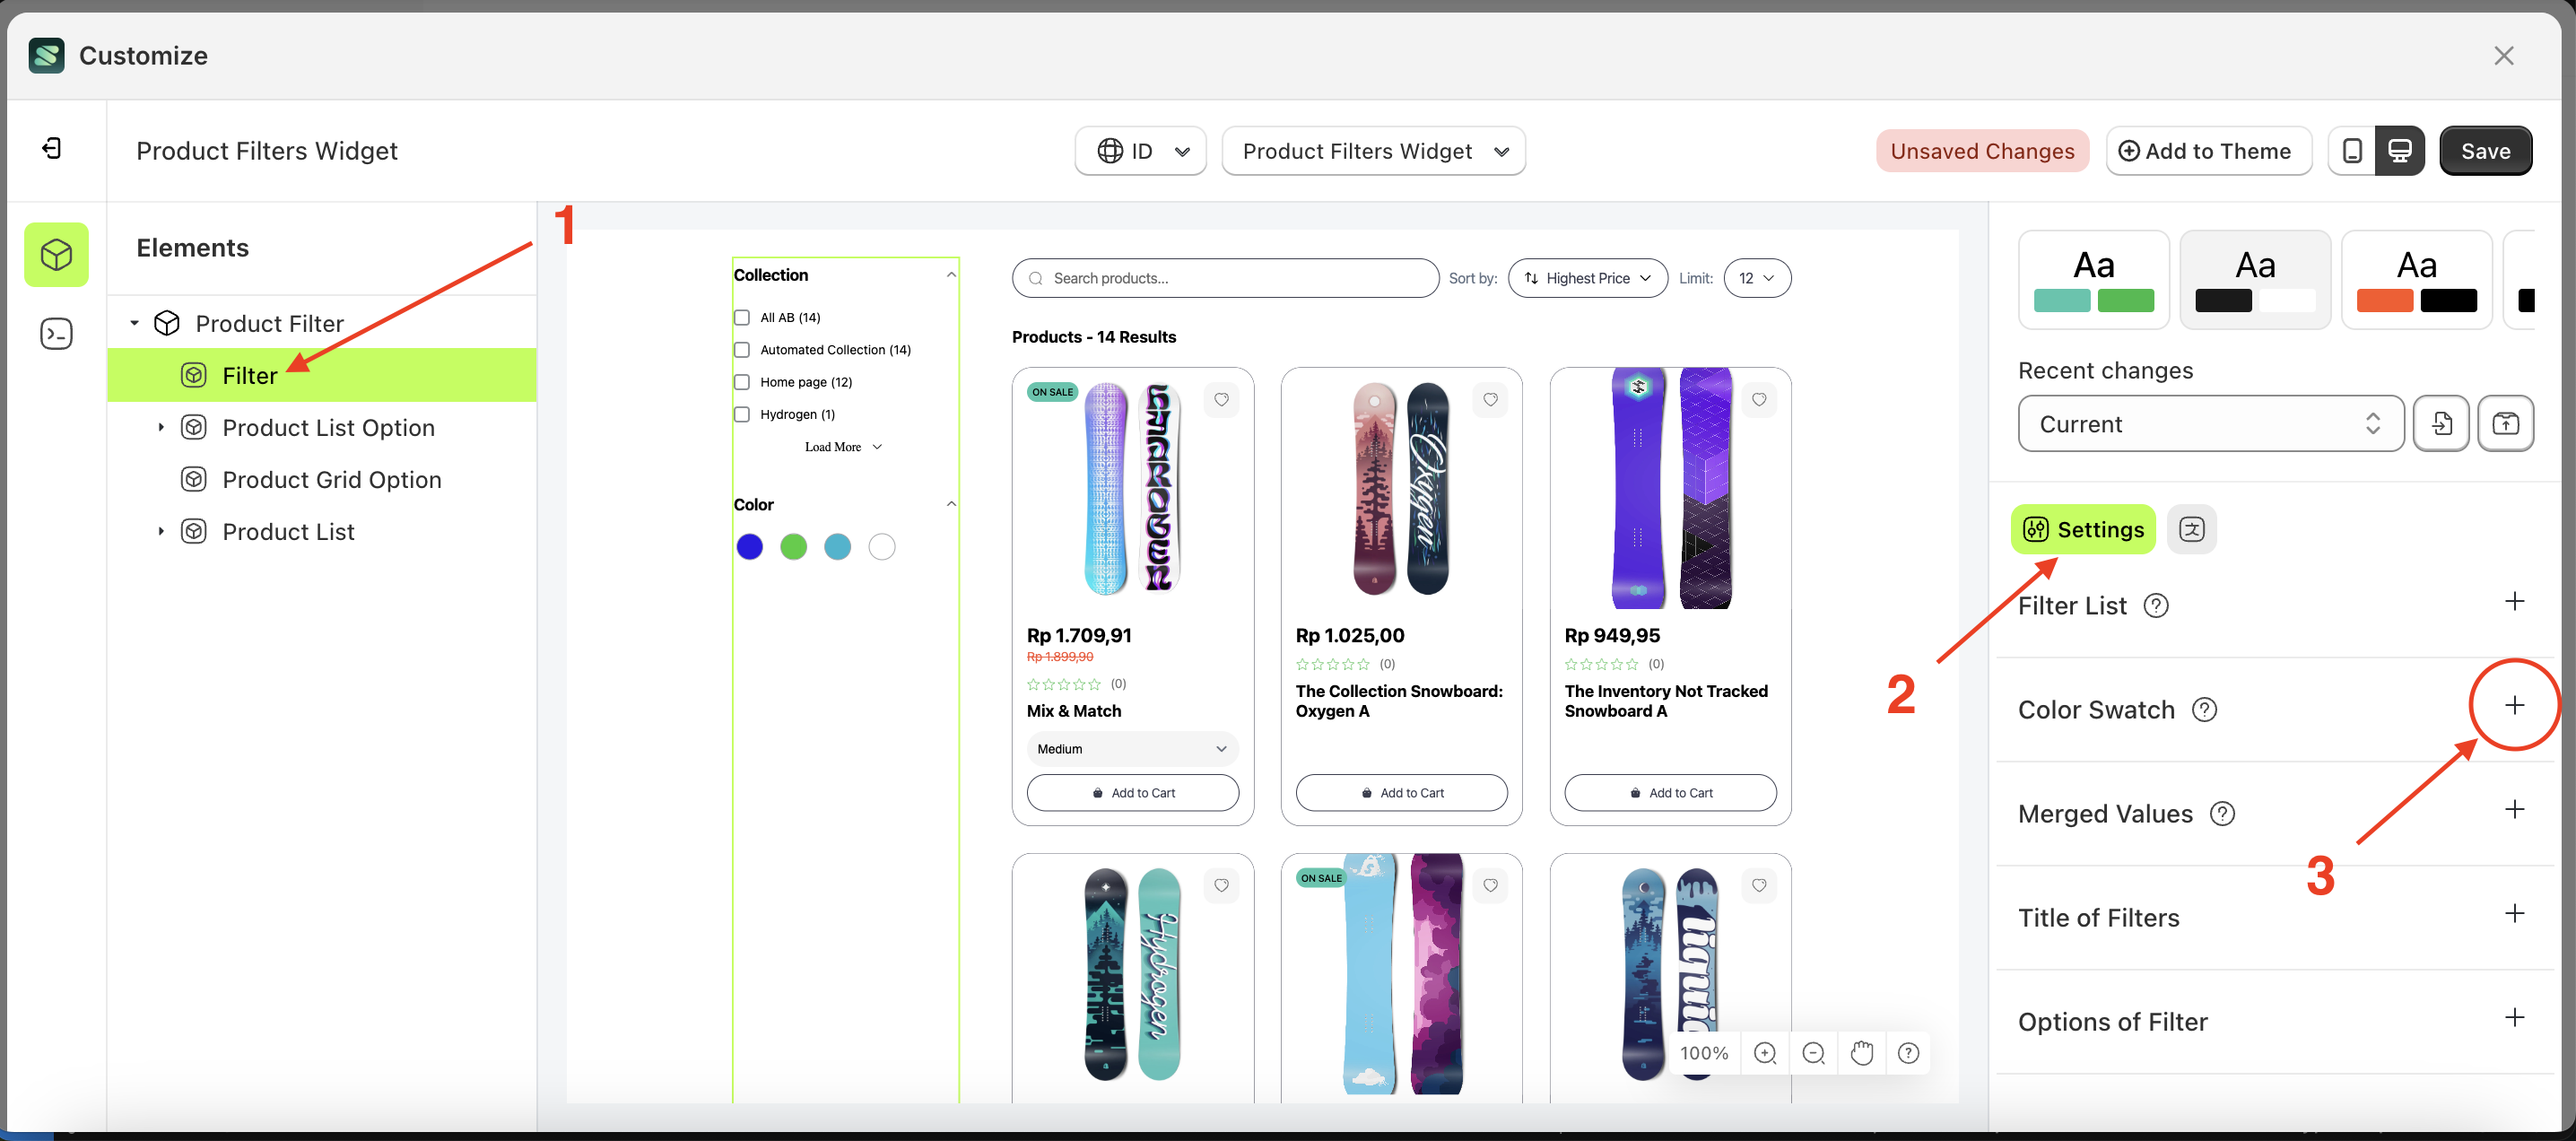This screenshot has width=2576, height=1141.
Task: Switch to the Settings tab
Action: pos(2083,529)
